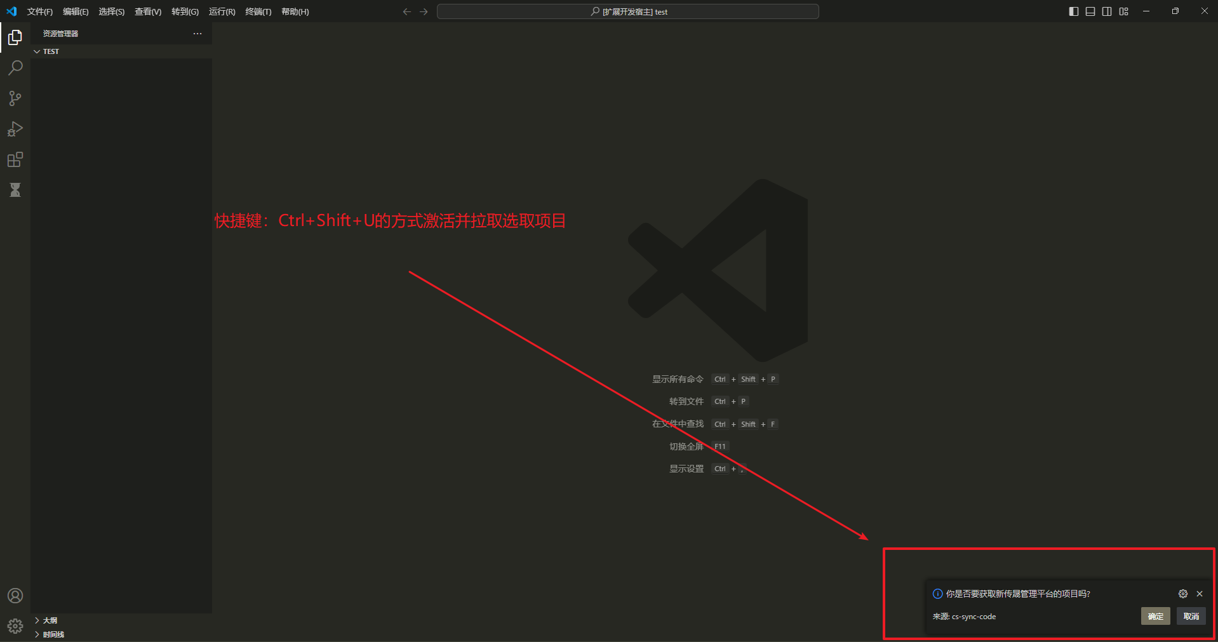Confirm with the 确定 button
The width and height of the screenshot is (1218, 642).
1156,616
